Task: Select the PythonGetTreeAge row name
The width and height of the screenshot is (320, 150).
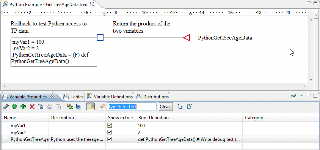Action: click(x=30, y=139)
